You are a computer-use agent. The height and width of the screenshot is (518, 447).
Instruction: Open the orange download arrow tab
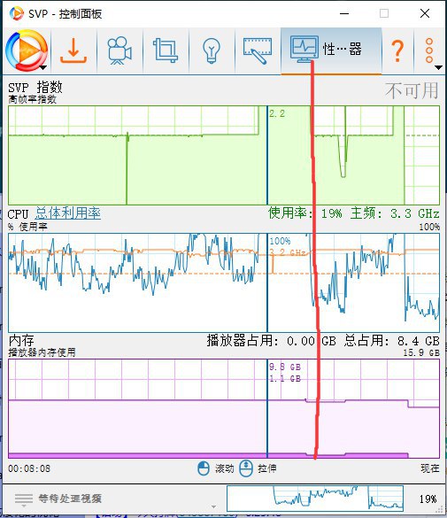tap(73, 50)
